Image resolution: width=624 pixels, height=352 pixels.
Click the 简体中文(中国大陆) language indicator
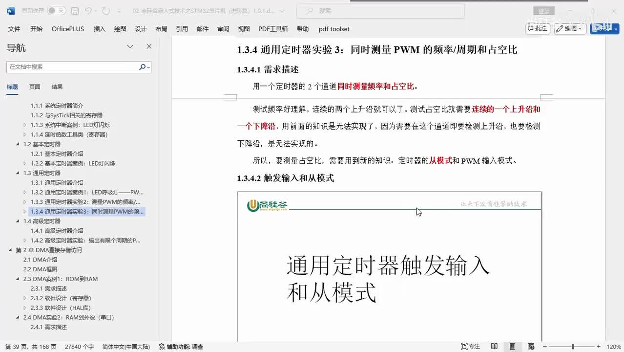coord(126,347)
